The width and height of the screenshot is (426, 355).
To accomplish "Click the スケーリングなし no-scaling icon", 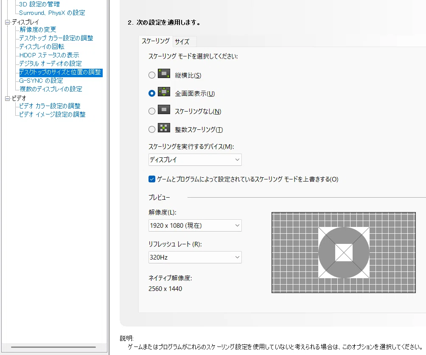I will tap(164, 110).
